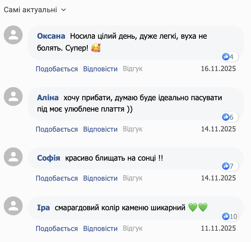Like Оксана's comment via "Подобається"
251x242 pixels.
click(x=57, y=69)
